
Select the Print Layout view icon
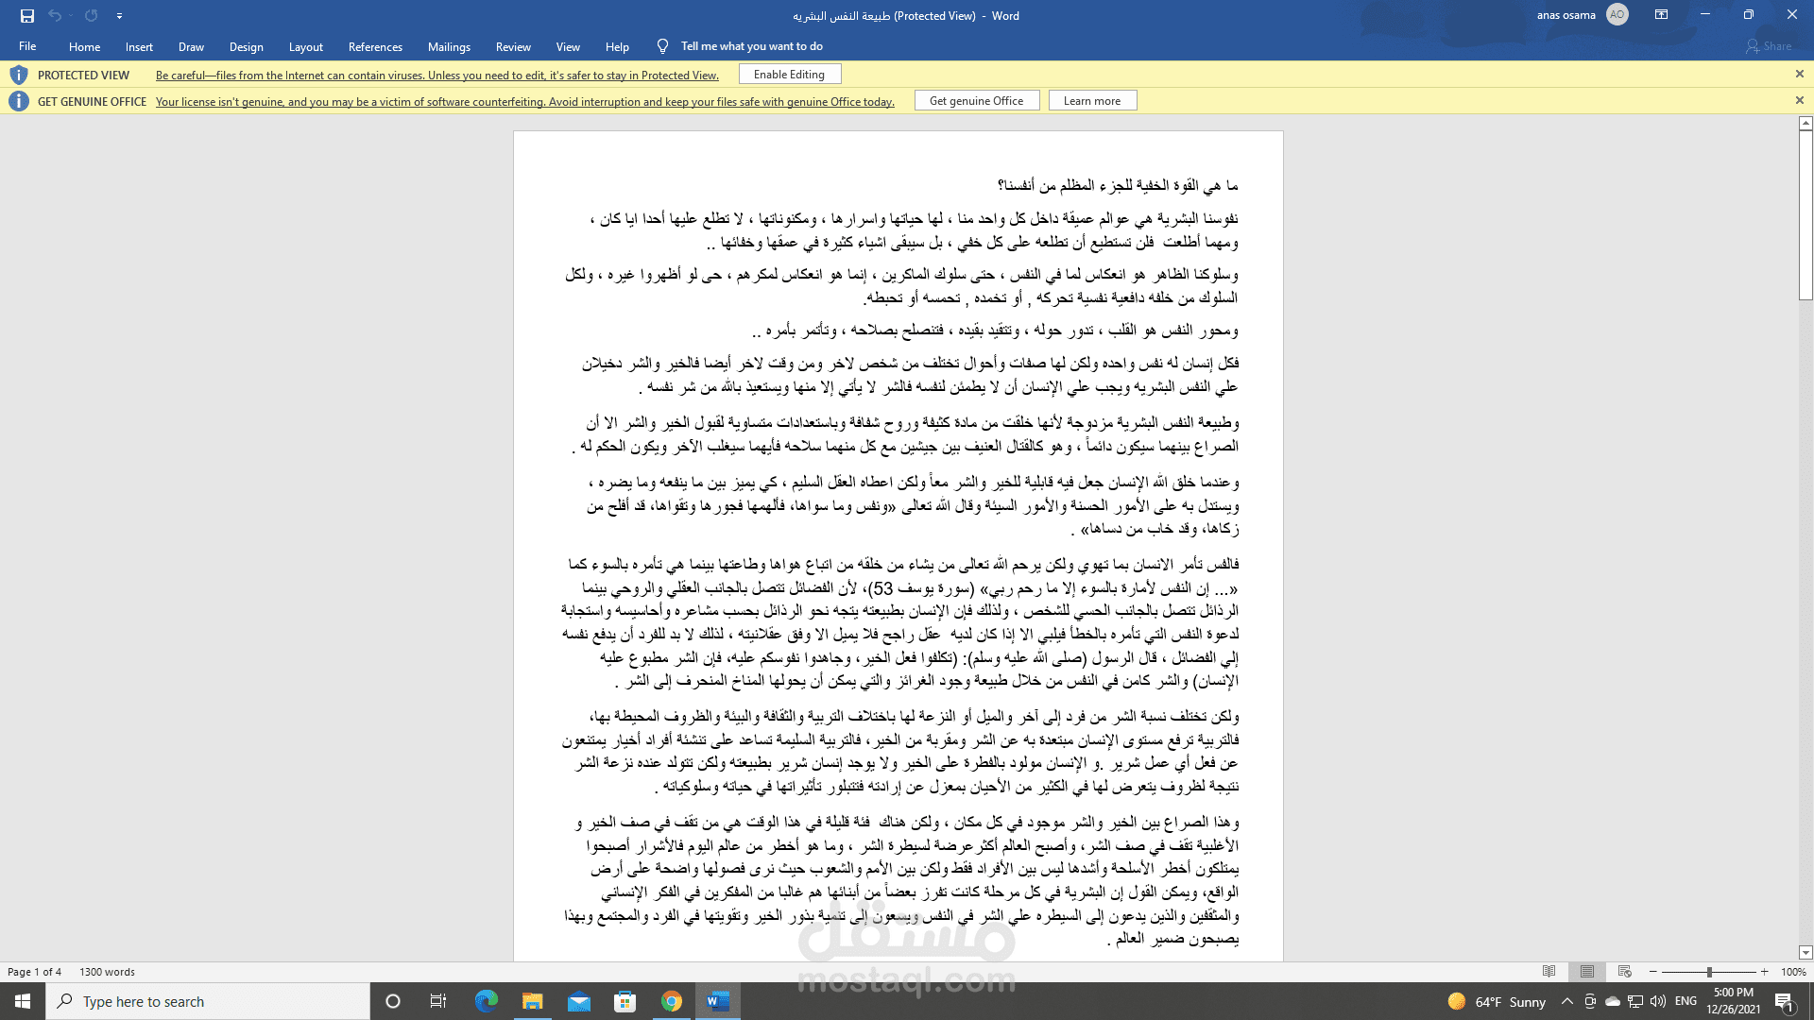pyautogui.click(x=1586, y=971)
